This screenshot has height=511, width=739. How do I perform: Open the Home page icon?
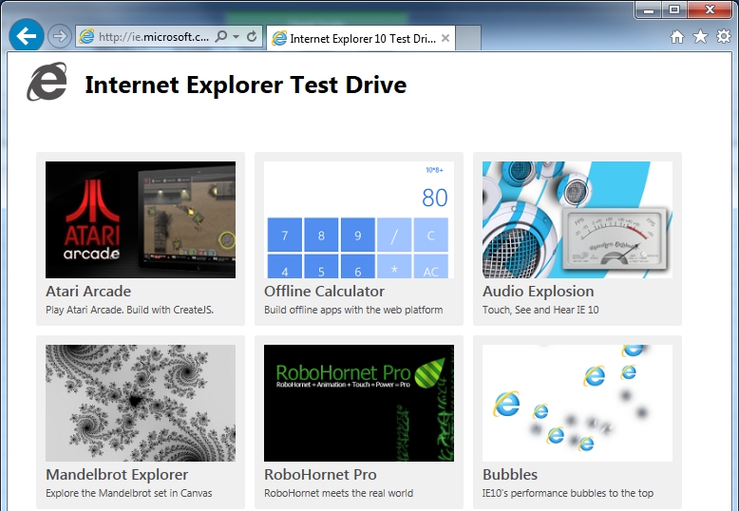point(677,37)
